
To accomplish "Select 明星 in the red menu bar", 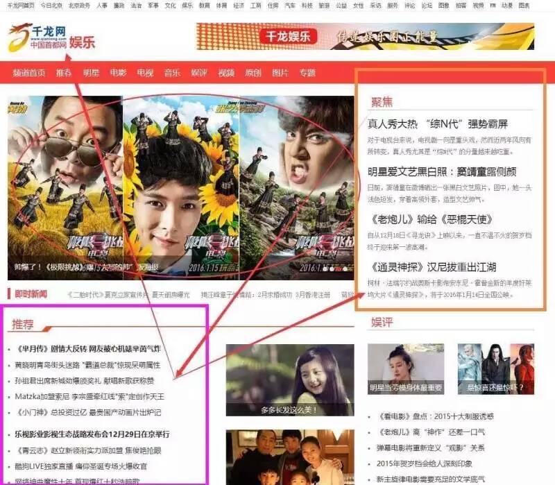I will [x=91, y=73].
